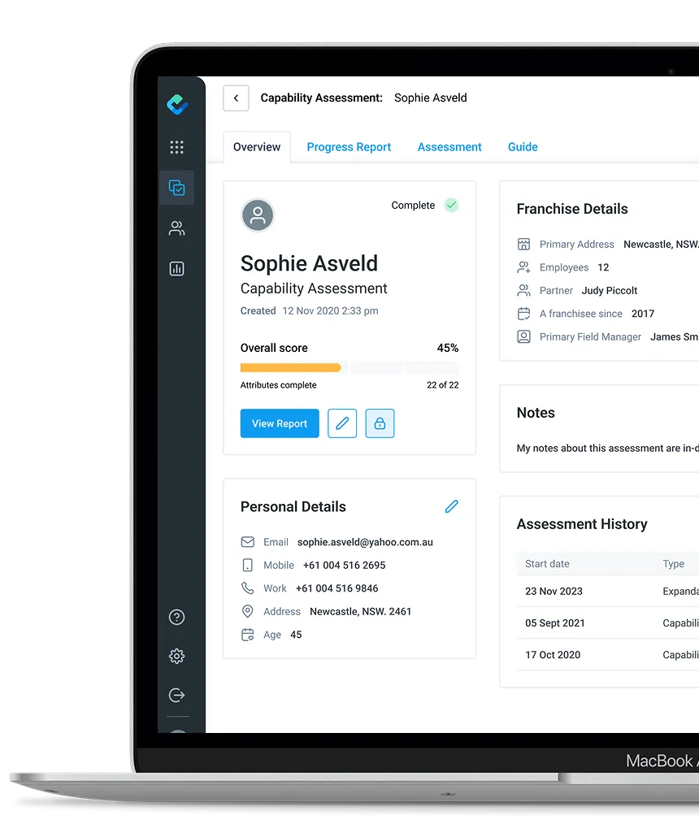Click the email envelope icon

click(x=248, y=542)
